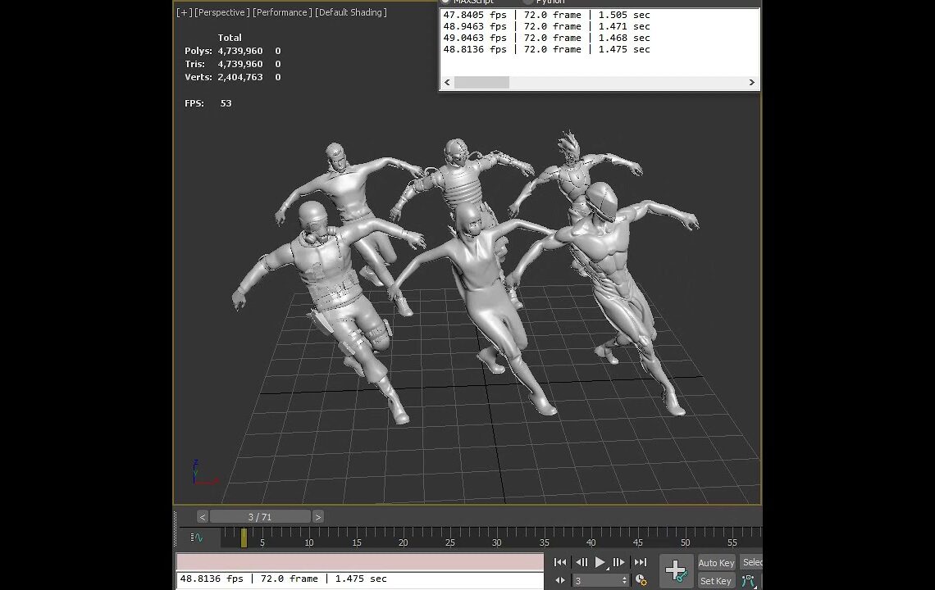
Task: Open the Key Filters icon near Set Key
Action: [749, 580]
